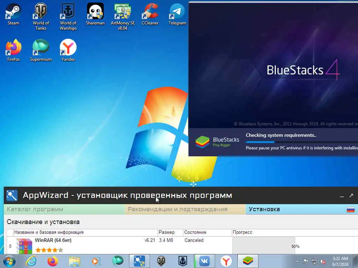Open clock showing 3:21 AM
The width and height of the screenshot is (358, 268).
coord(340,261)
